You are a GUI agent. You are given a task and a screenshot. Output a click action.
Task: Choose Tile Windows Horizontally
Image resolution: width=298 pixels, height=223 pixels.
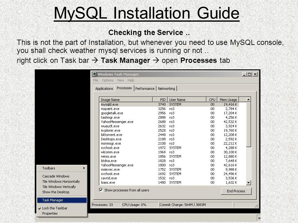pos(62,181)
